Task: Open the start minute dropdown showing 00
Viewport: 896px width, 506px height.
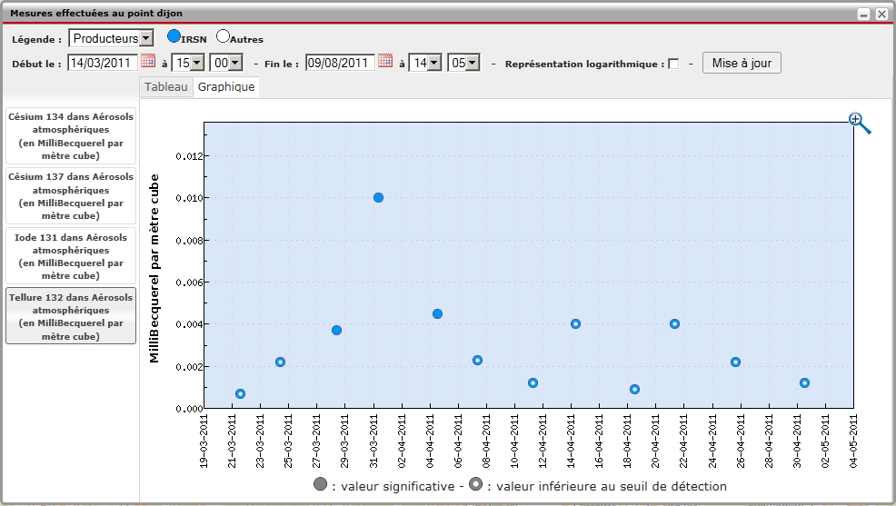Action: click(226, 63)
